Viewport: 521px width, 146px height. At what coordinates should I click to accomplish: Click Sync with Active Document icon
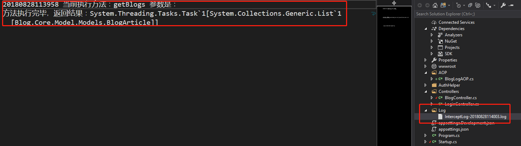[x=443, y=5]
